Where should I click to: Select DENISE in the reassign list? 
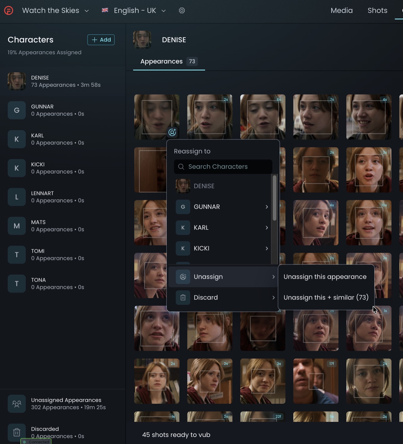[x=223, y=186]
